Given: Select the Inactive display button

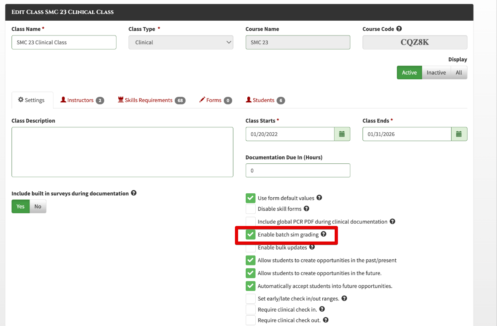Looking at the screenshot, I should click(x=436, y=73).
